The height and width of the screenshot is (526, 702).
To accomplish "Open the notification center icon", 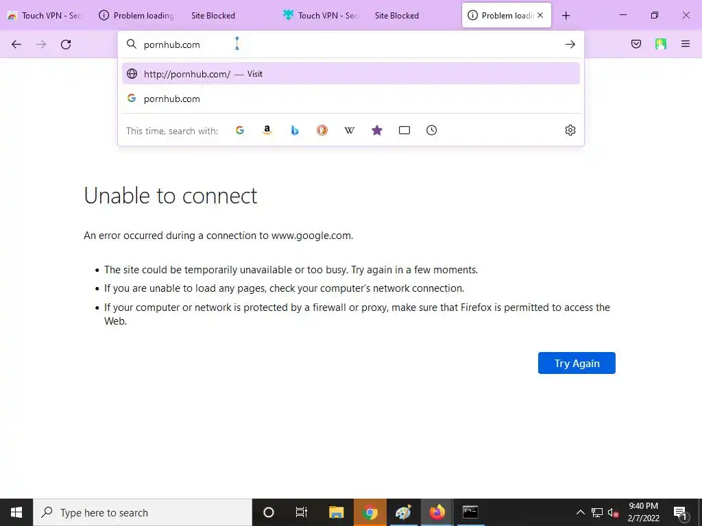I will [x=680, y=512].
